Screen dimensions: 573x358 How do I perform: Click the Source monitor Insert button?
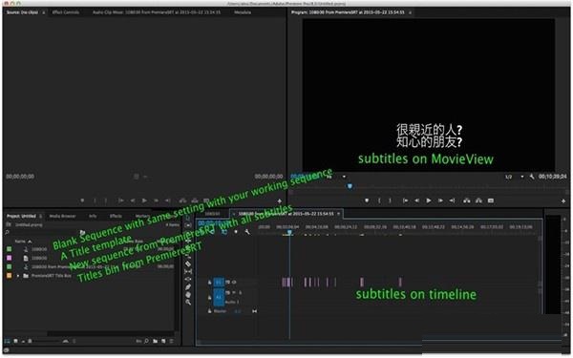[x=182, y=200]
